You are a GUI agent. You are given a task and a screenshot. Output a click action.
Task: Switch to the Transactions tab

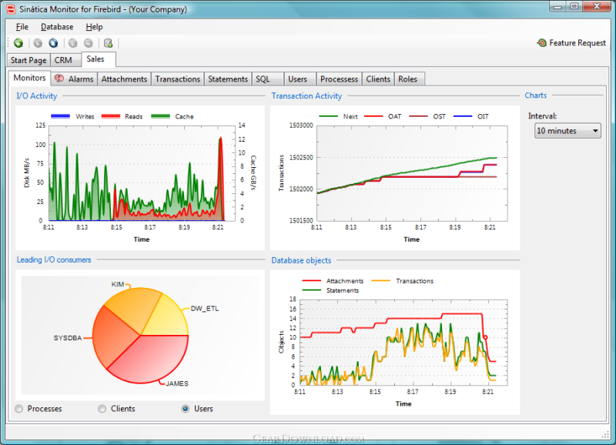(178, 79)
